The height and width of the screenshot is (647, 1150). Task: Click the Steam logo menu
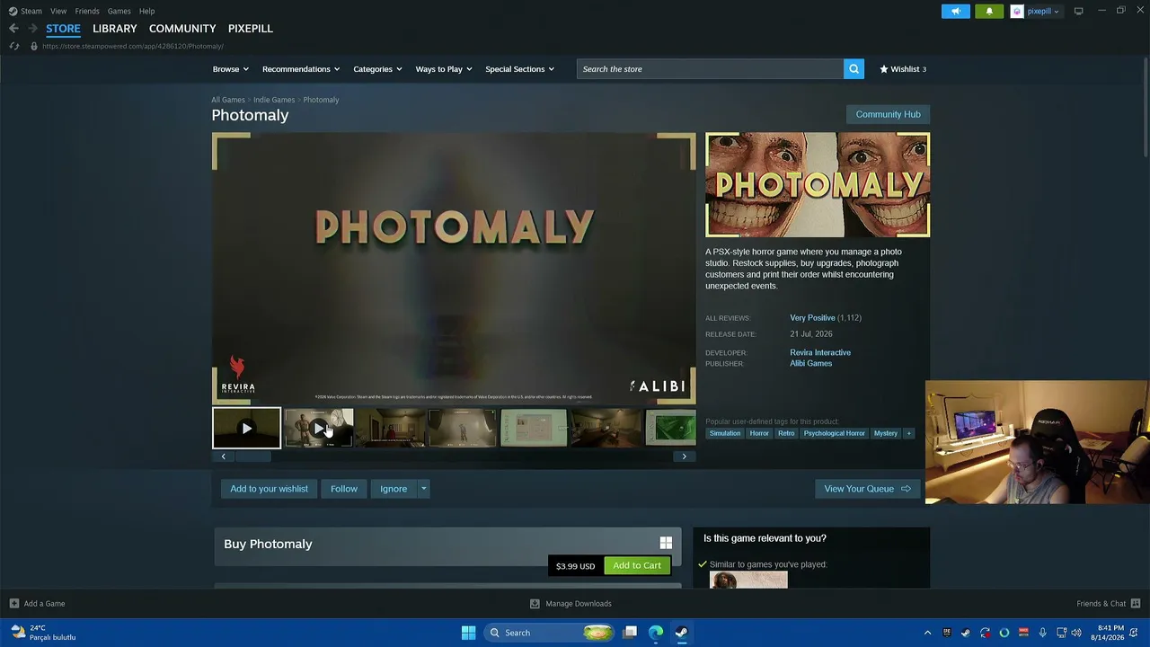pyautogui.click(x=25, y=11)
